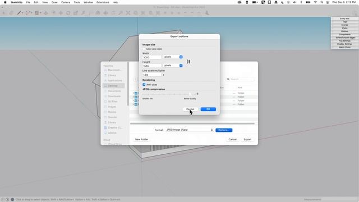The width and height of the screenshot is (359, 202).
Task: Enable the Use view size checkbox
Action: coord(144,49)
